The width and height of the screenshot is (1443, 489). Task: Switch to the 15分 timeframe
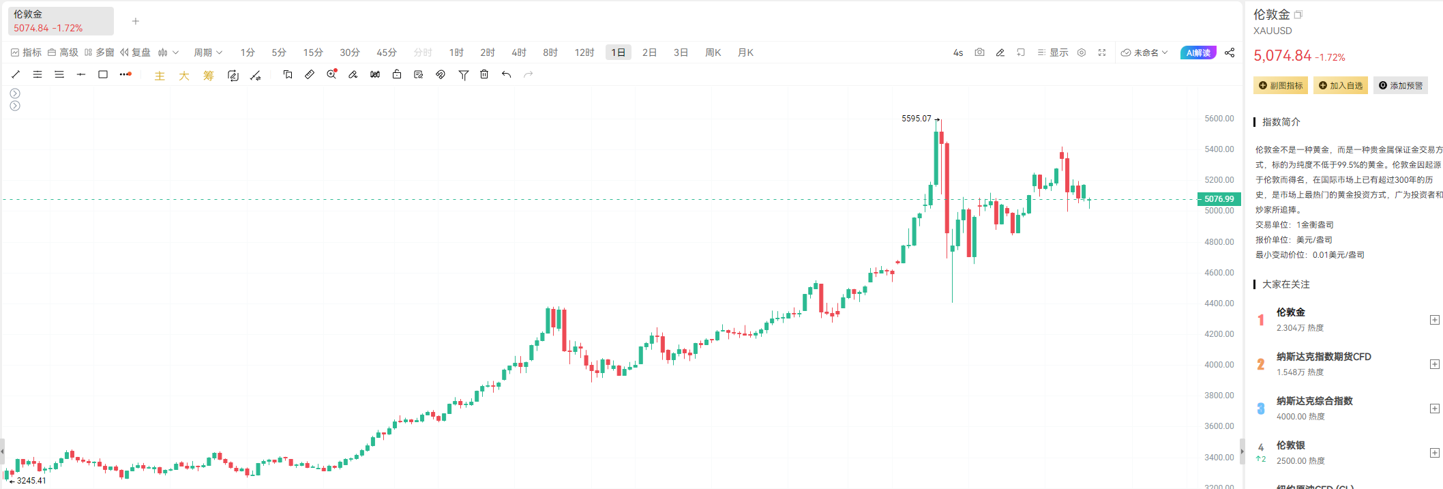coord(313,53)
